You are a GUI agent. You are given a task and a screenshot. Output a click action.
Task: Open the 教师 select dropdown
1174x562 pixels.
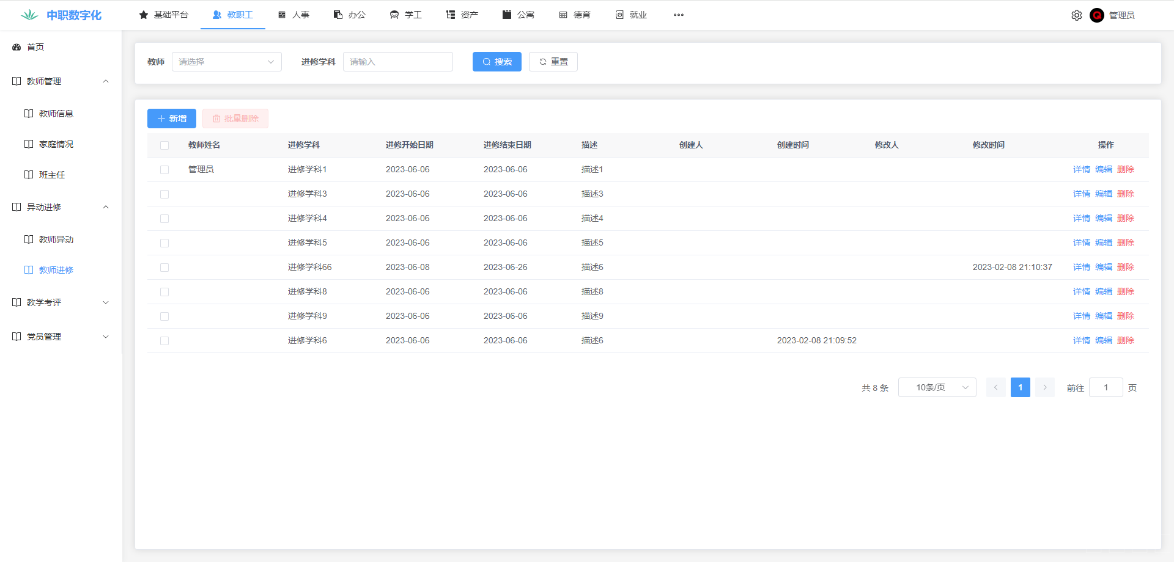(226, 62)
